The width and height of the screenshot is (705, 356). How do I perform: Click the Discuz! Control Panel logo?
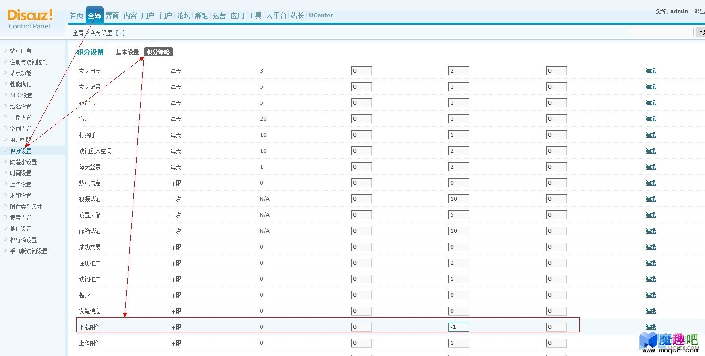[x=30, y=19]
